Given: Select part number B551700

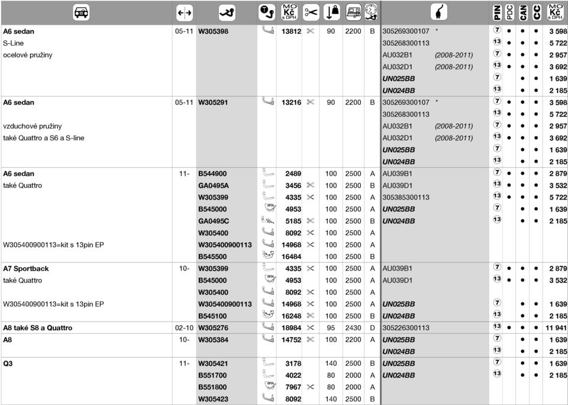Looking at the screenshot, I should tap(212, 375).
